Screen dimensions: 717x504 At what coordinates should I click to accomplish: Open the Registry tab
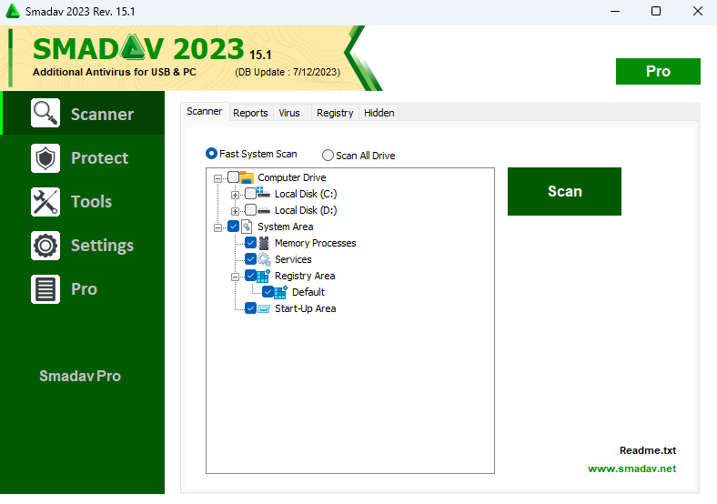click(335, 113)
